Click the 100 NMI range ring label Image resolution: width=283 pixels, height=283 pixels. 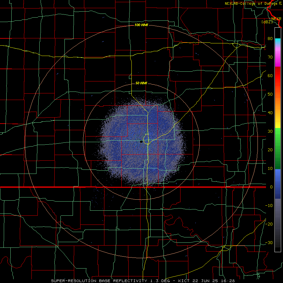(141, 25)
